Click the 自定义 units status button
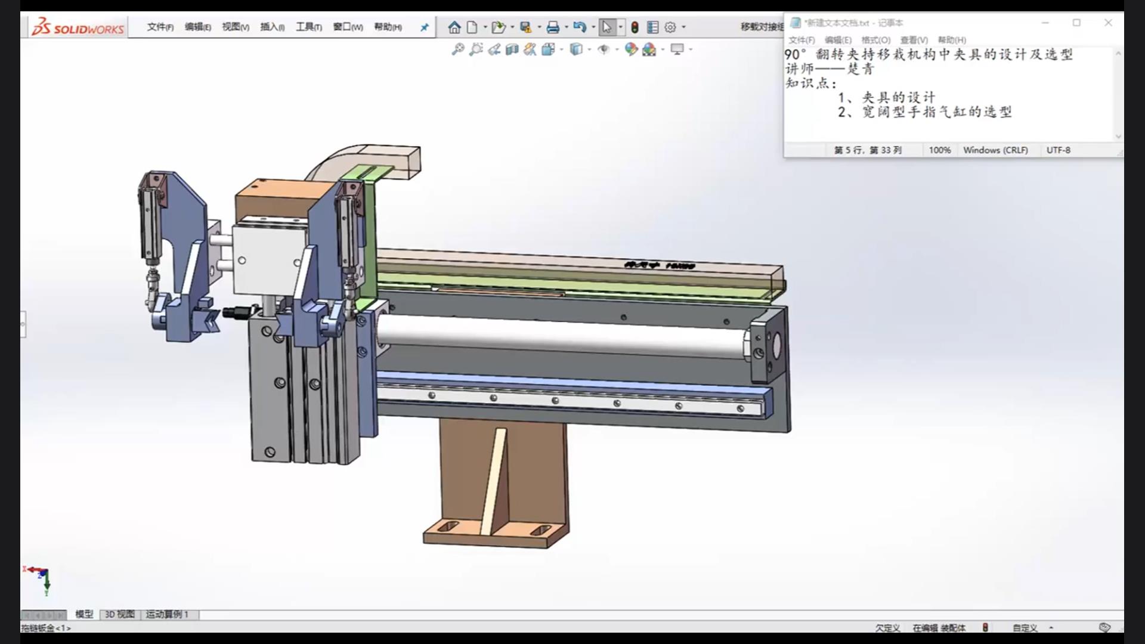 [1025, 628]
